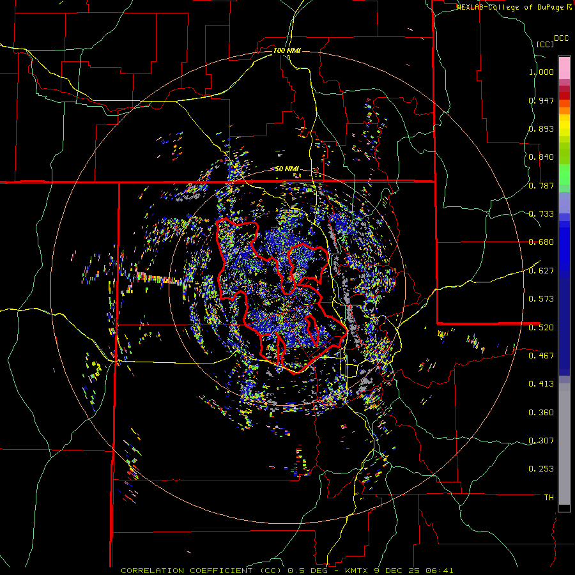Viewport: 575px width, 575px height.
Task: Pick the pink top segment of color bar
Action: pyautogui.click(x=564, y=68)
